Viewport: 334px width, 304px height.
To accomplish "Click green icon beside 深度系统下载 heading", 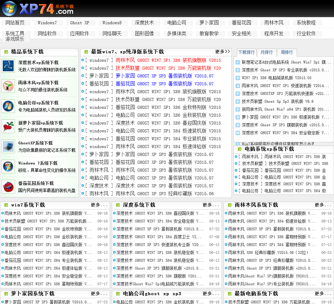I will coord(118,205).
